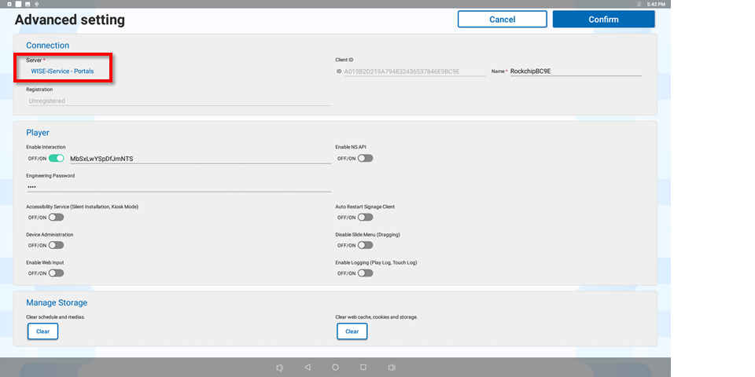Clear web cache, cookies and storage
Viewport: 755px width, 377px height.
[x=352, y=331]
